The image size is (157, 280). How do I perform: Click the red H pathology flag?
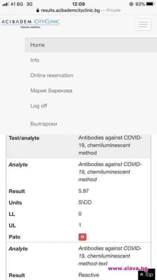pos(82,237)
